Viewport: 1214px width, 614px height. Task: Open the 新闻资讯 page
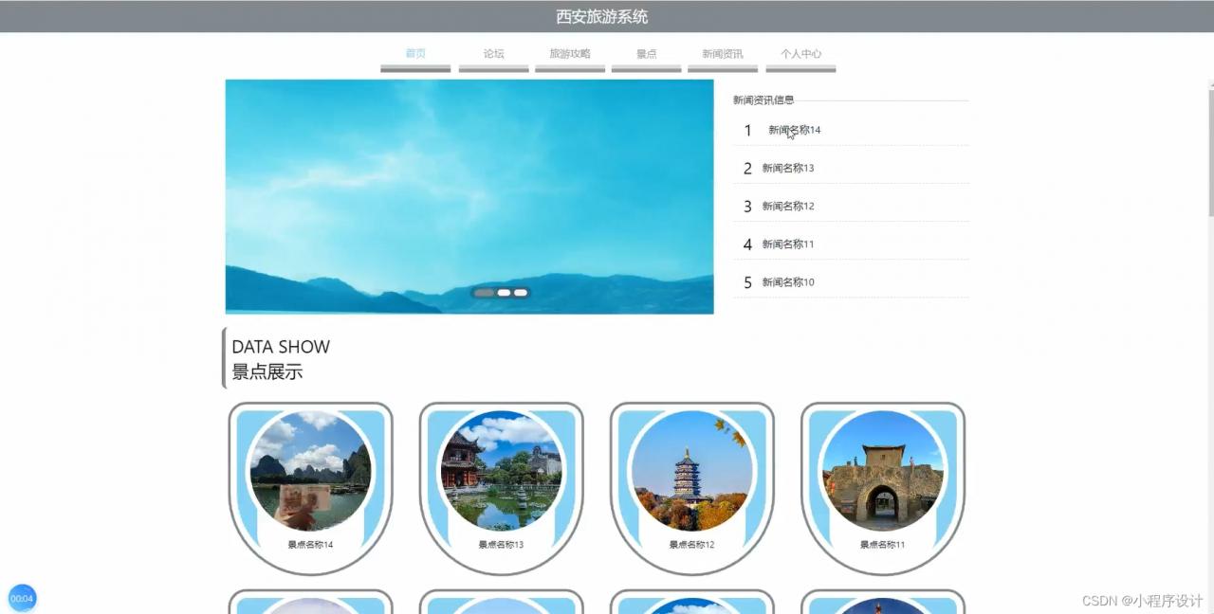723,53
